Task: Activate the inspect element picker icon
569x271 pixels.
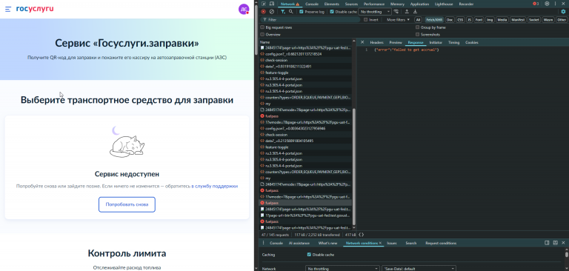Action: coord(263,4)
